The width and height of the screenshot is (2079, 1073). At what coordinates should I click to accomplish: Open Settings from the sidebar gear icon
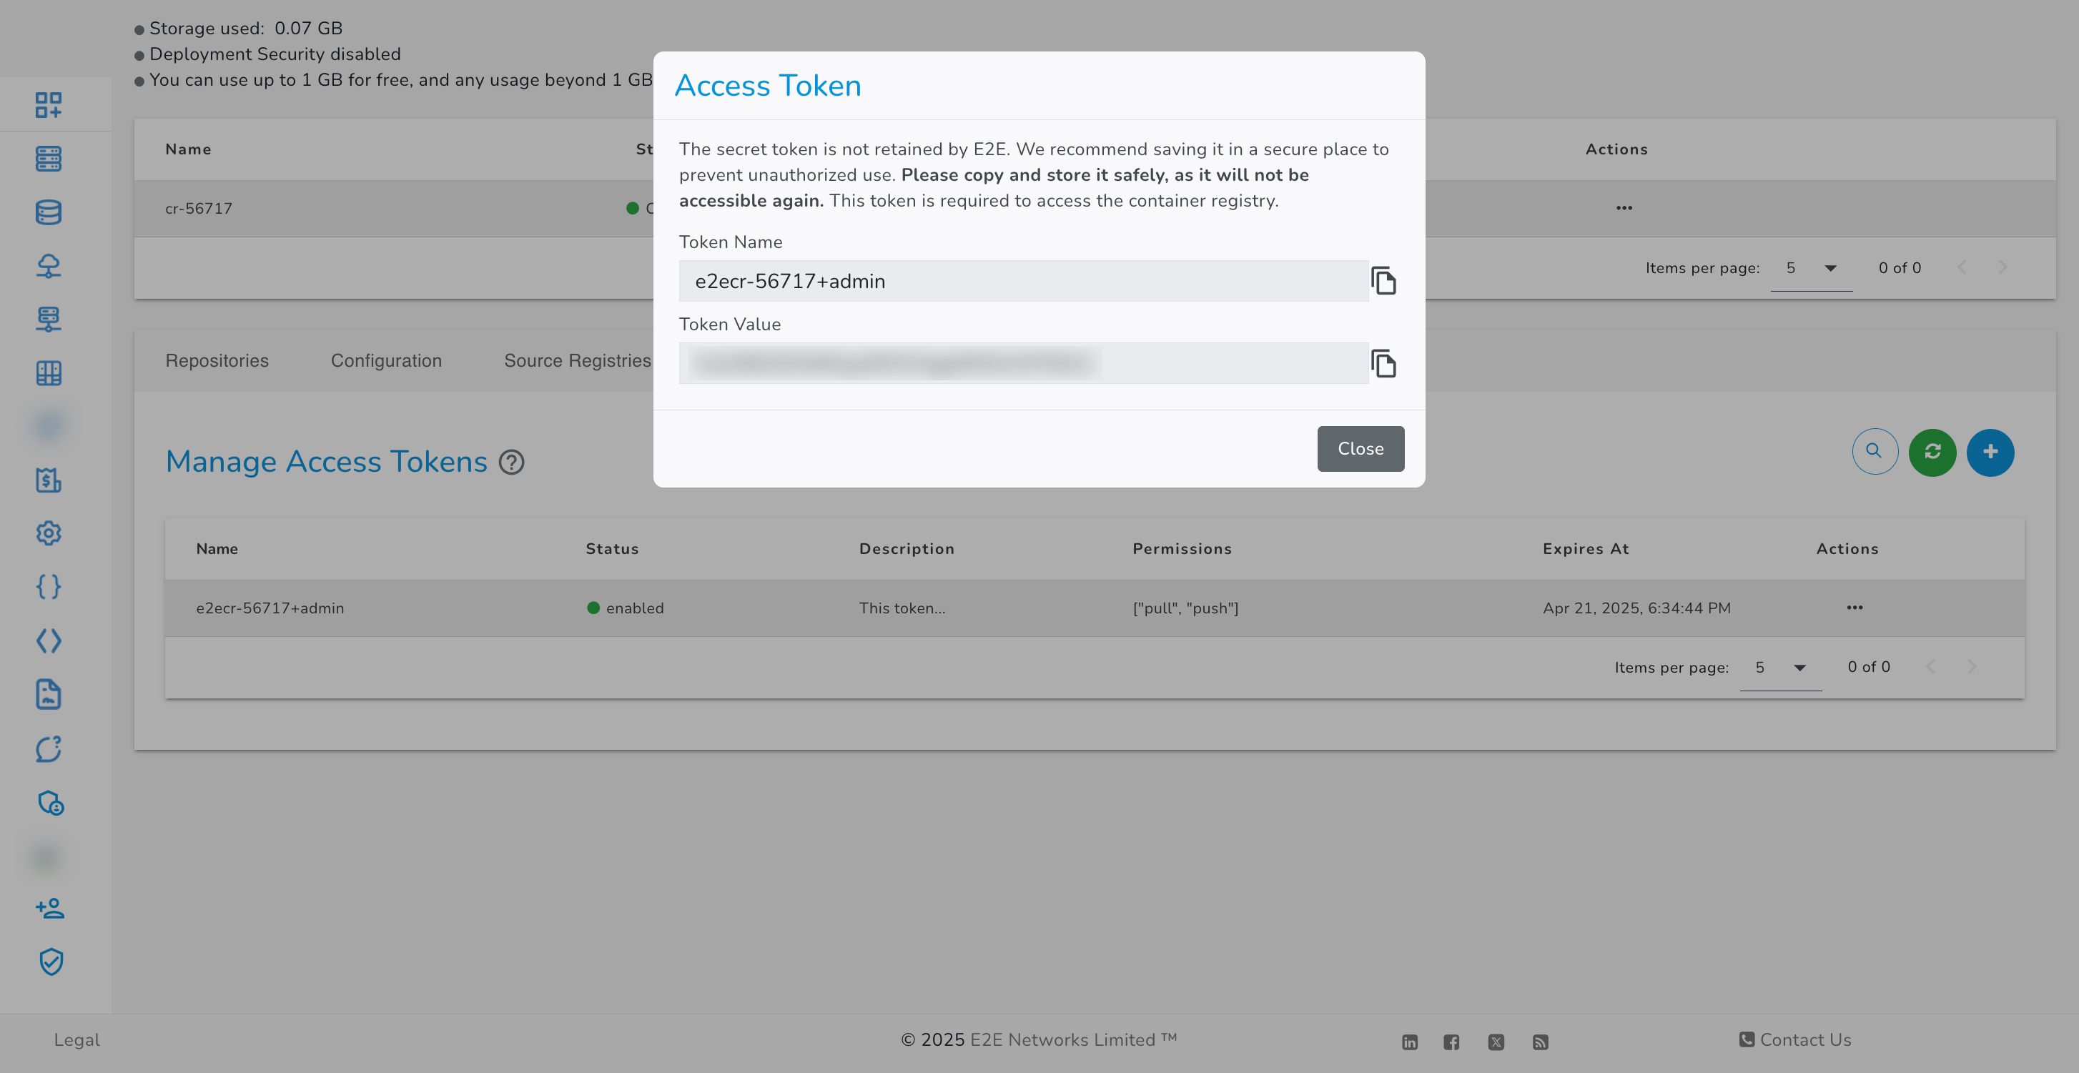(x=49, y=533)
